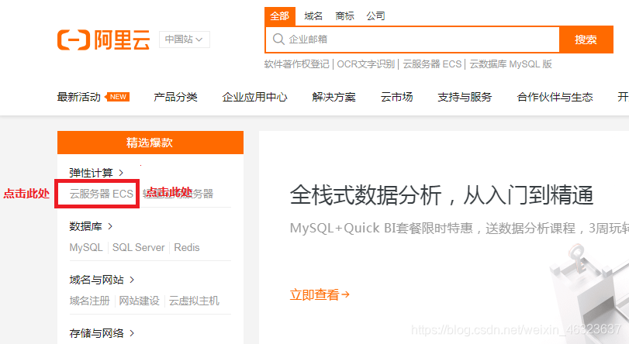The height and width of the screenshot is (344, 629).
Task: Click the SQL Server link
Action: click(138, 247)
